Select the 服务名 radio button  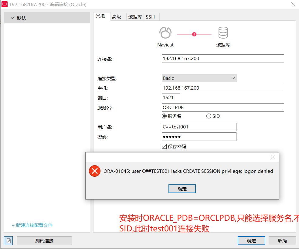point(164,116)
